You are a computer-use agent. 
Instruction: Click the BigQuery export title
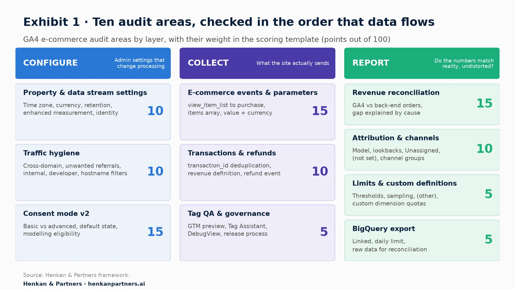point(383,229)
